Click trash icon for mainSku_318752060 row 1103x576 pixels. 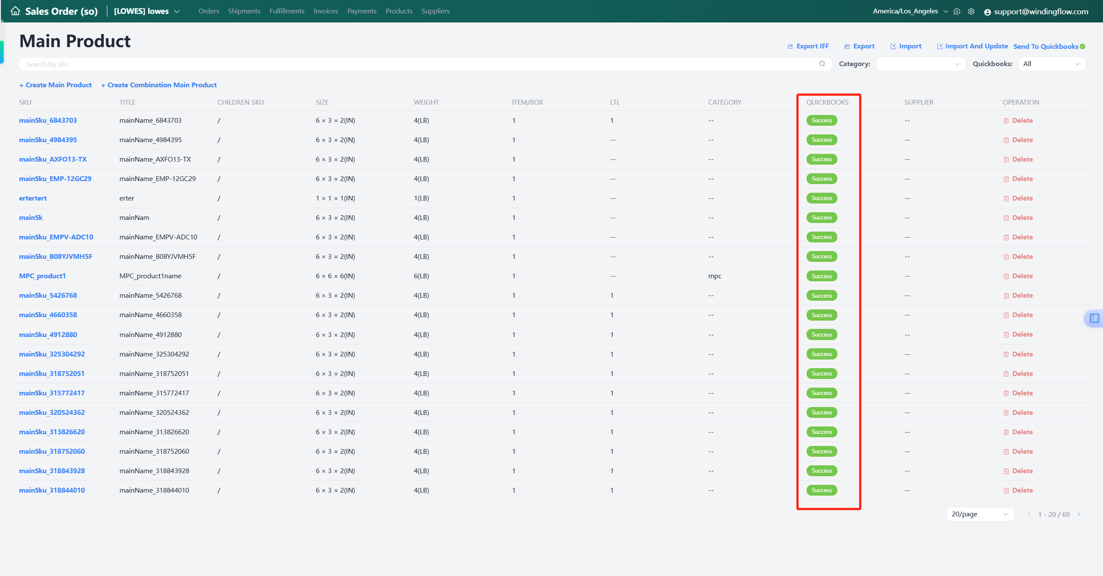[1006, 452]
